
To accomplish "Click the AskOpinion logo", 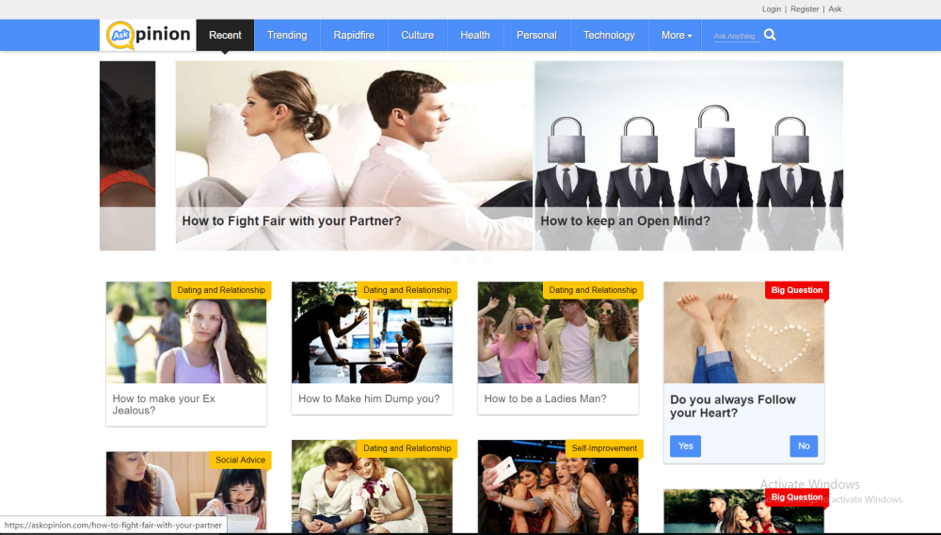I will [149, 35].
